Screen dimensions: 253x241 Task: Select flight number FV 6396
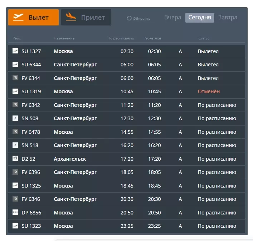click(31, 172)
